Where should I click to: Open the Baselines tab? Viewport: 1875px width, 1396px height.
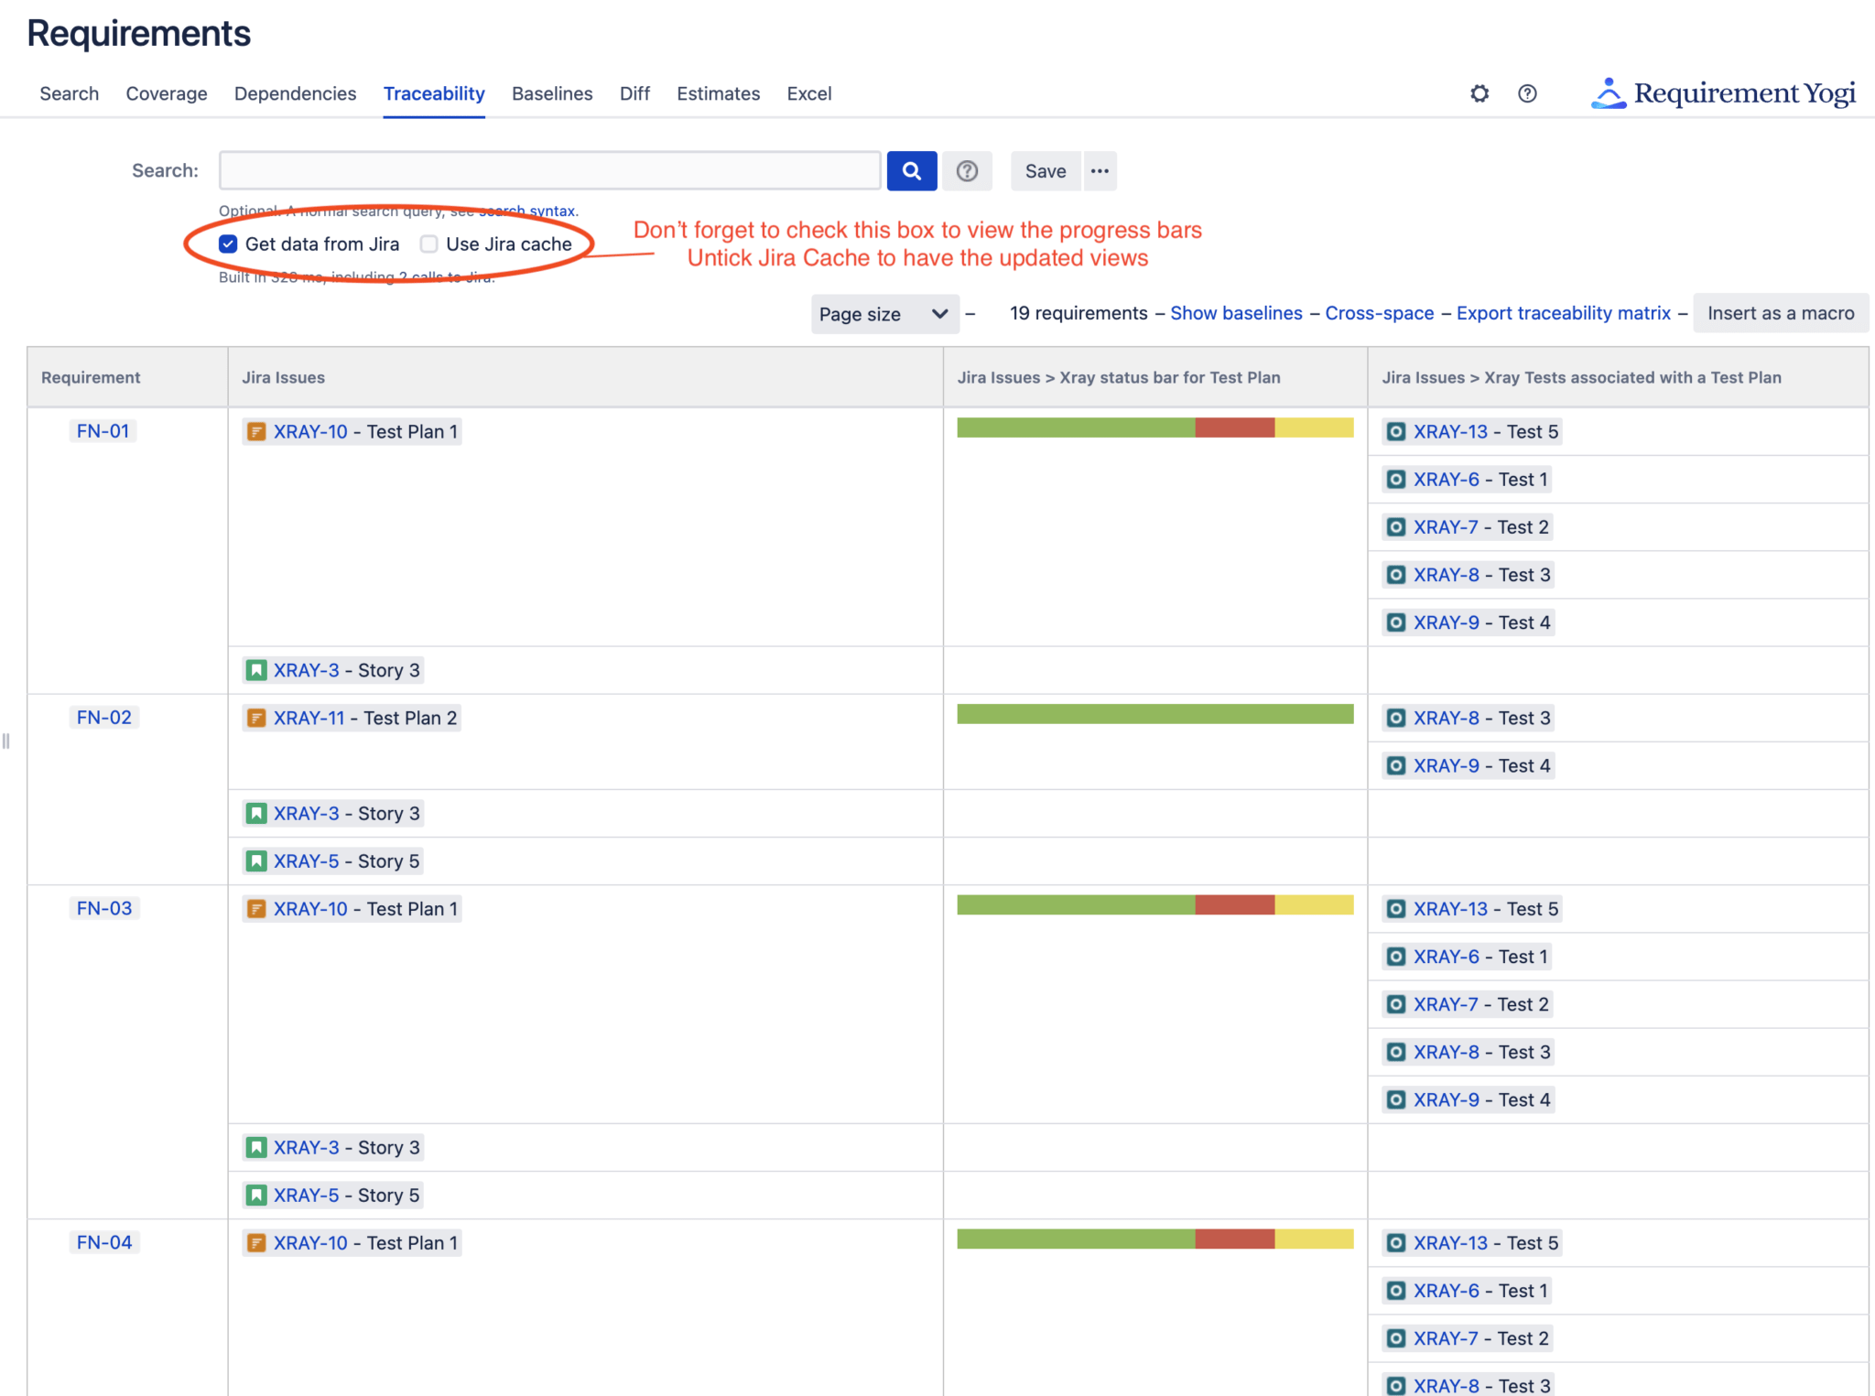tap(552, 93)
